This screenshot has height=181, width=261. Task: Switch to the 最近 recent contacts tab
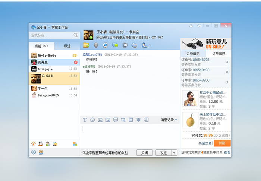pos(67,46)
